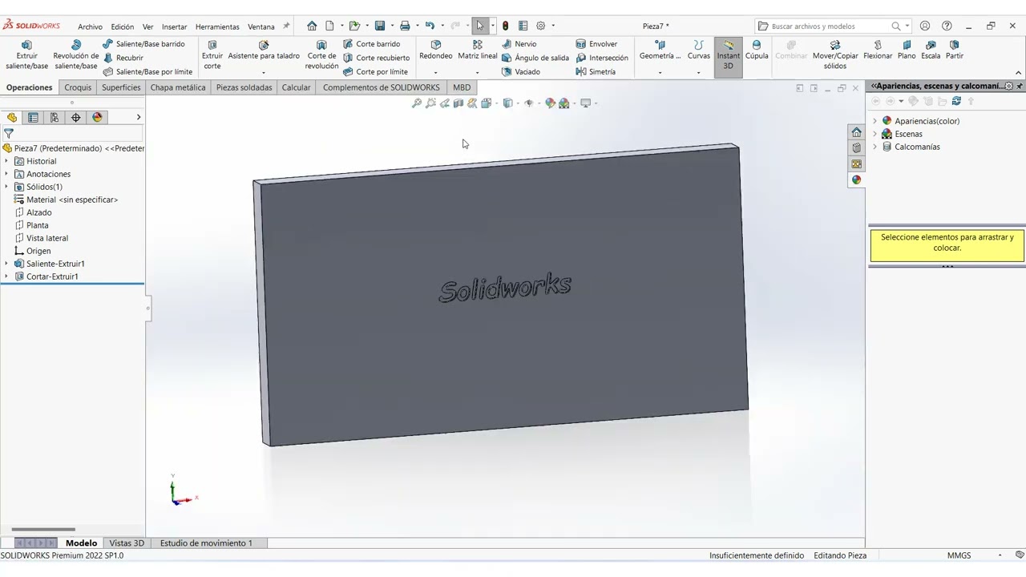The width and height of the screenshot is (1026, 577).
Task: Select the Escala tool
Action: click(x=931, y=50)
